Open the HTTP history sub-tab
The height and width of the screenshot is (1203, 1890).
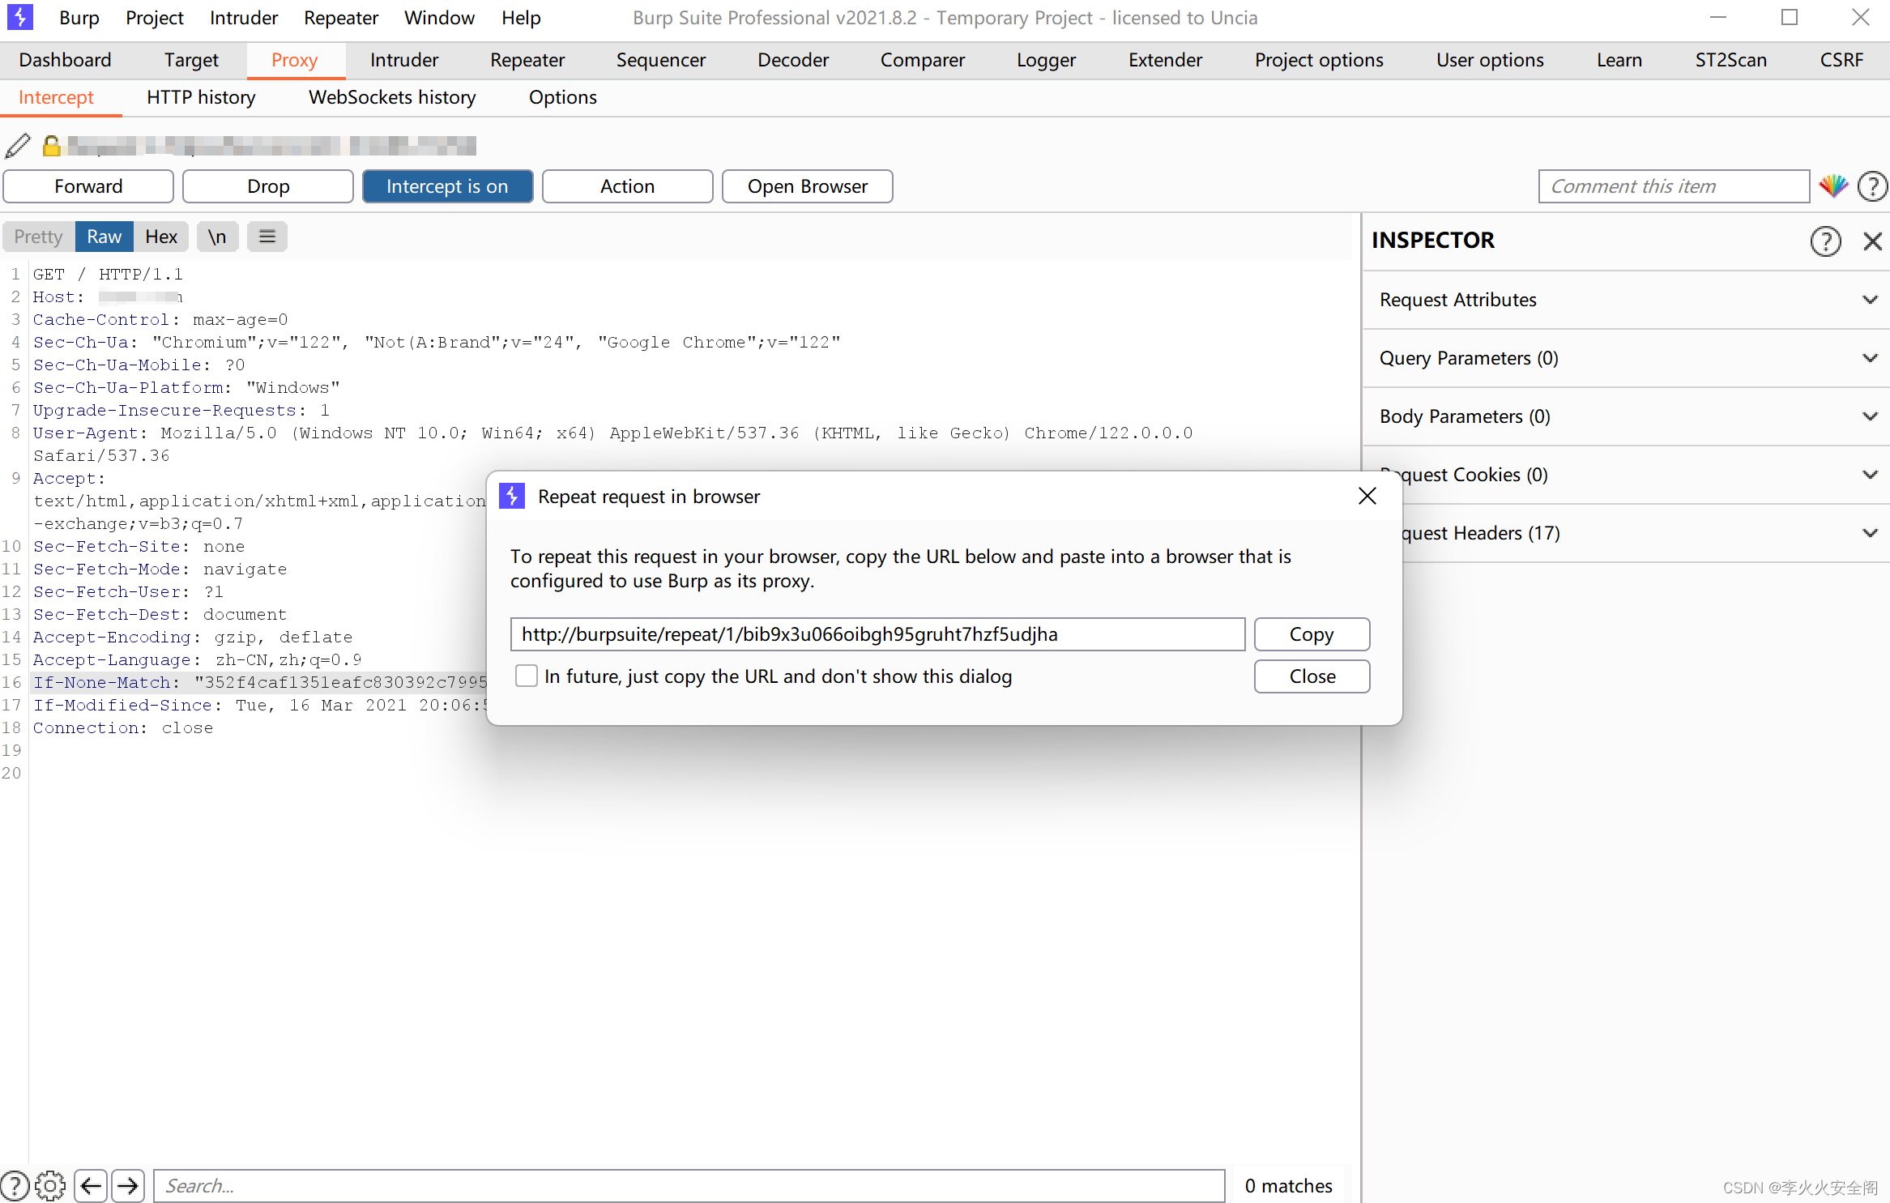[201, 97]
